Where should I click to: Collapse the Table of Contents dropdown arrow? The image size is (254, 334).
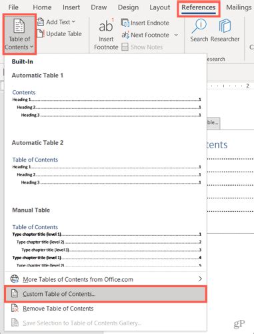point(31,47)
